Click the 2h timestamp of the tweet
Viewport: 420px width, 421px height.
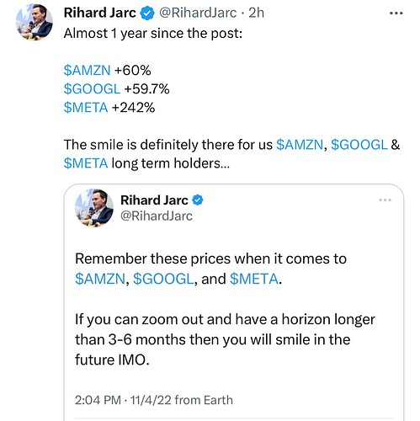point(257,13)
